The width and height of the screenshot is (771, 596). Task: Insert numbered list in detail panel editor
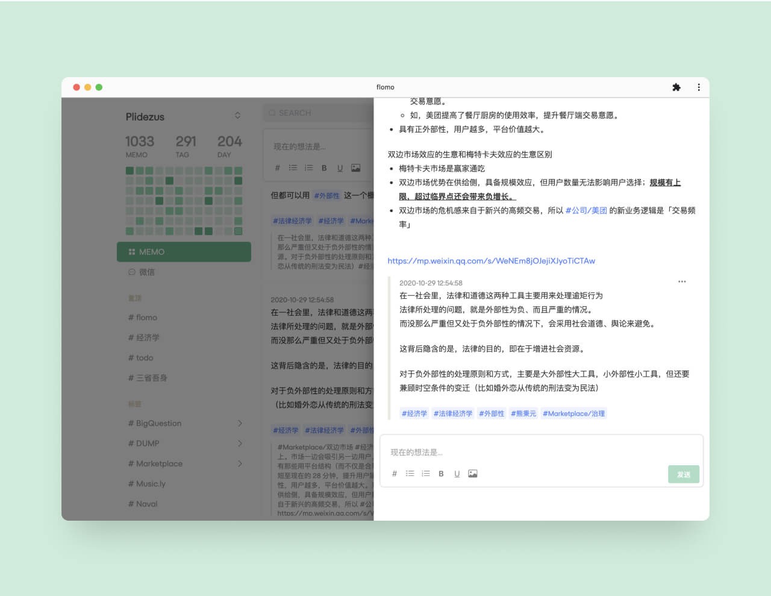pyautogui.click(x=426, y=474)
